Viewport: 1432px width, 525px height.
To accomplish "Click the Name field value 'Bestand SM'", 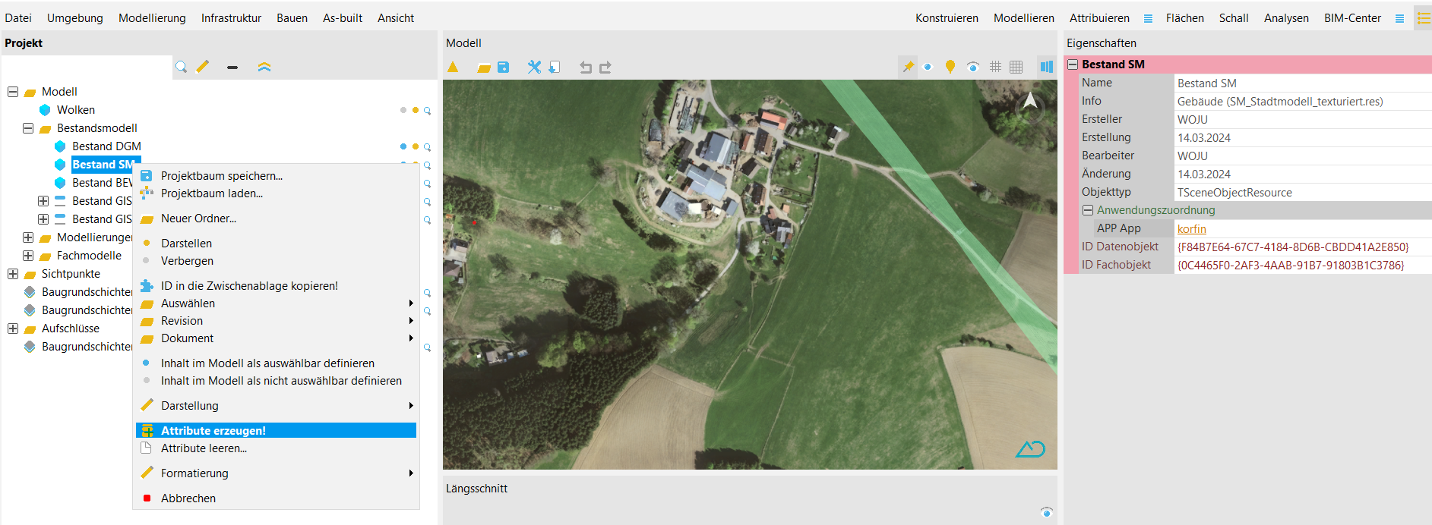I will pos(1206,83).
